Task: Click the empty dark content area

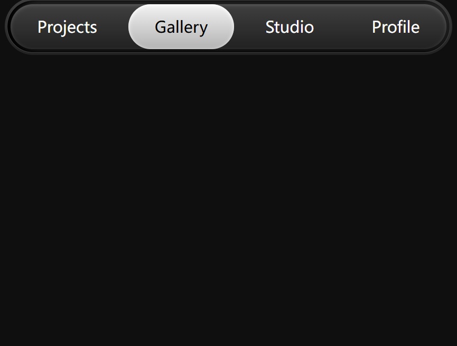Action: 228,201
